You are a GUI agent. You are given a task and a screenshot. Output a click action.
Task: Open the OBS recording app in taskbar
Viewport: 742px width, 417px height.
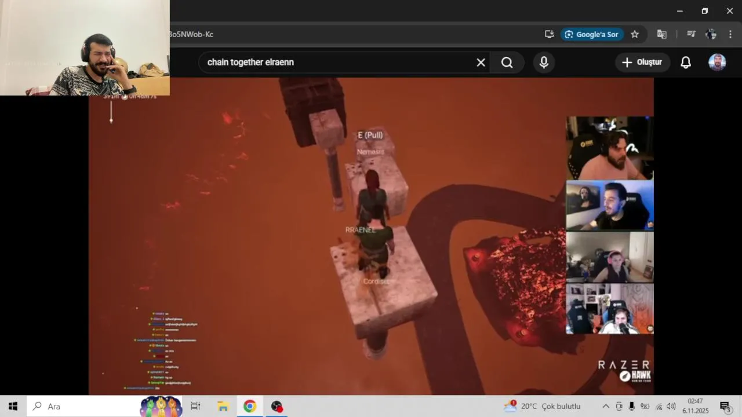[x=277, y=406]
